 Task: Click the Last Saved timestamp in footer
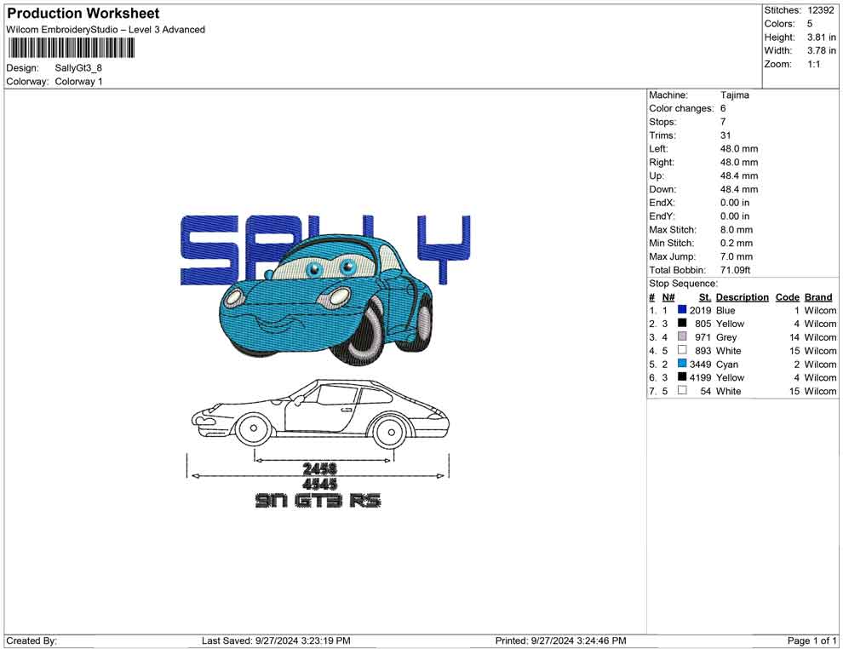click(276, 641)
